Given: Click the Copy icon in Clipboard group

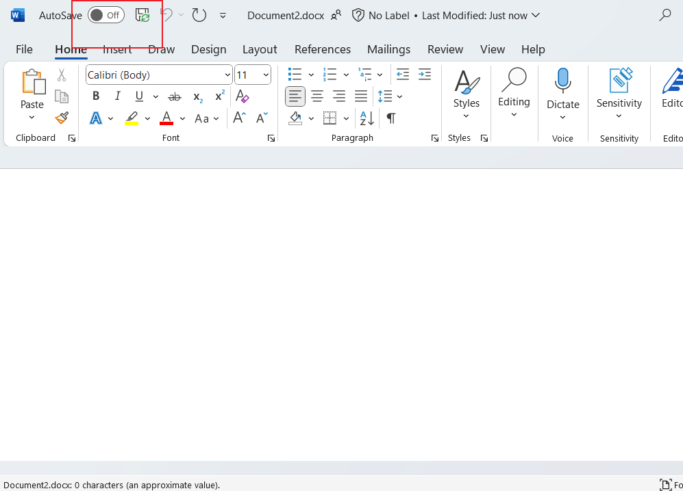Looking at the screenshot, I should (62, 96).
